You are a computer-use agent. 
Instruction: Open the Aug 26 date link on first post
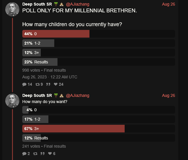[x=168, y=4]
